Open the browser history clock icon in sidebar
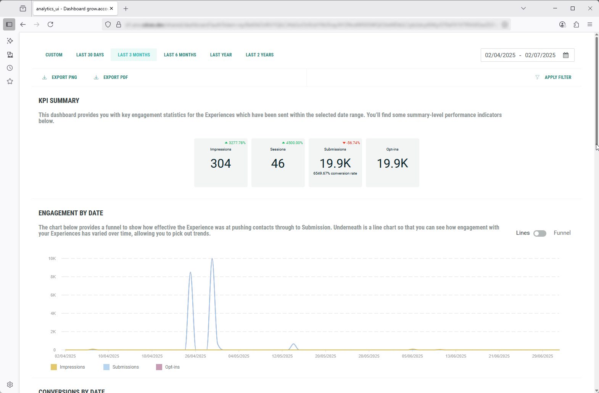The height and width of the screenshot is (393, 599). [10, 68]
